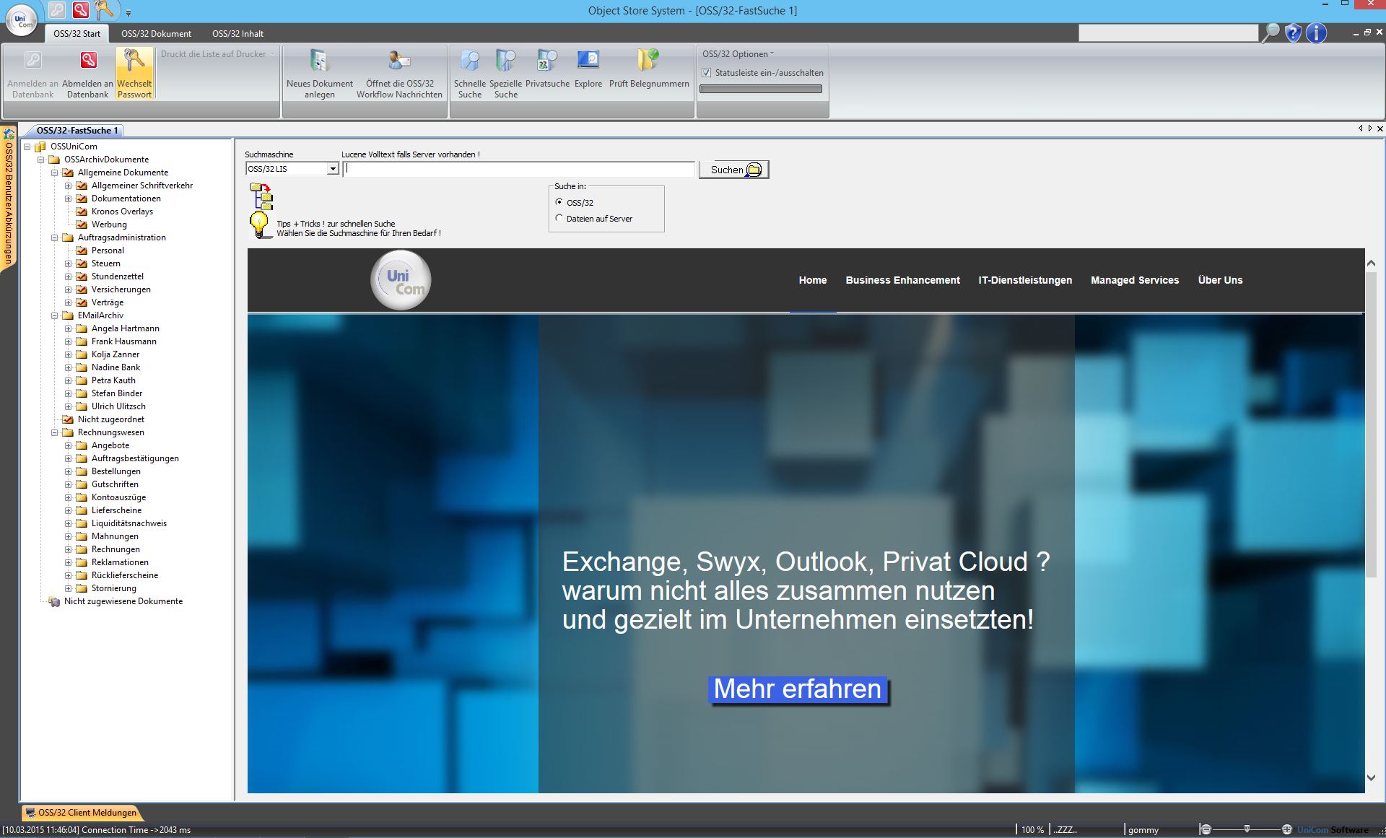Open the Suchmaschine dropdown
The height and width of the screenshot is (838, 1386).
coord(332,169)
